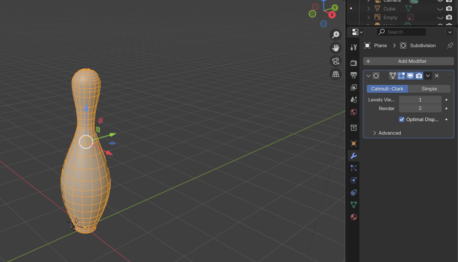Toggle modifier visibility in renders
The image size is (458, 262).
coord(419,76)
